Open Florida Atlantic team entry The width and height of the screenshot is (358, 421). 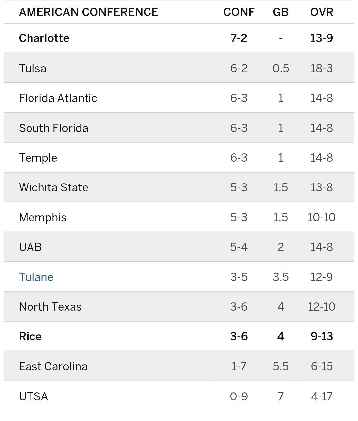tap(58, 98)
